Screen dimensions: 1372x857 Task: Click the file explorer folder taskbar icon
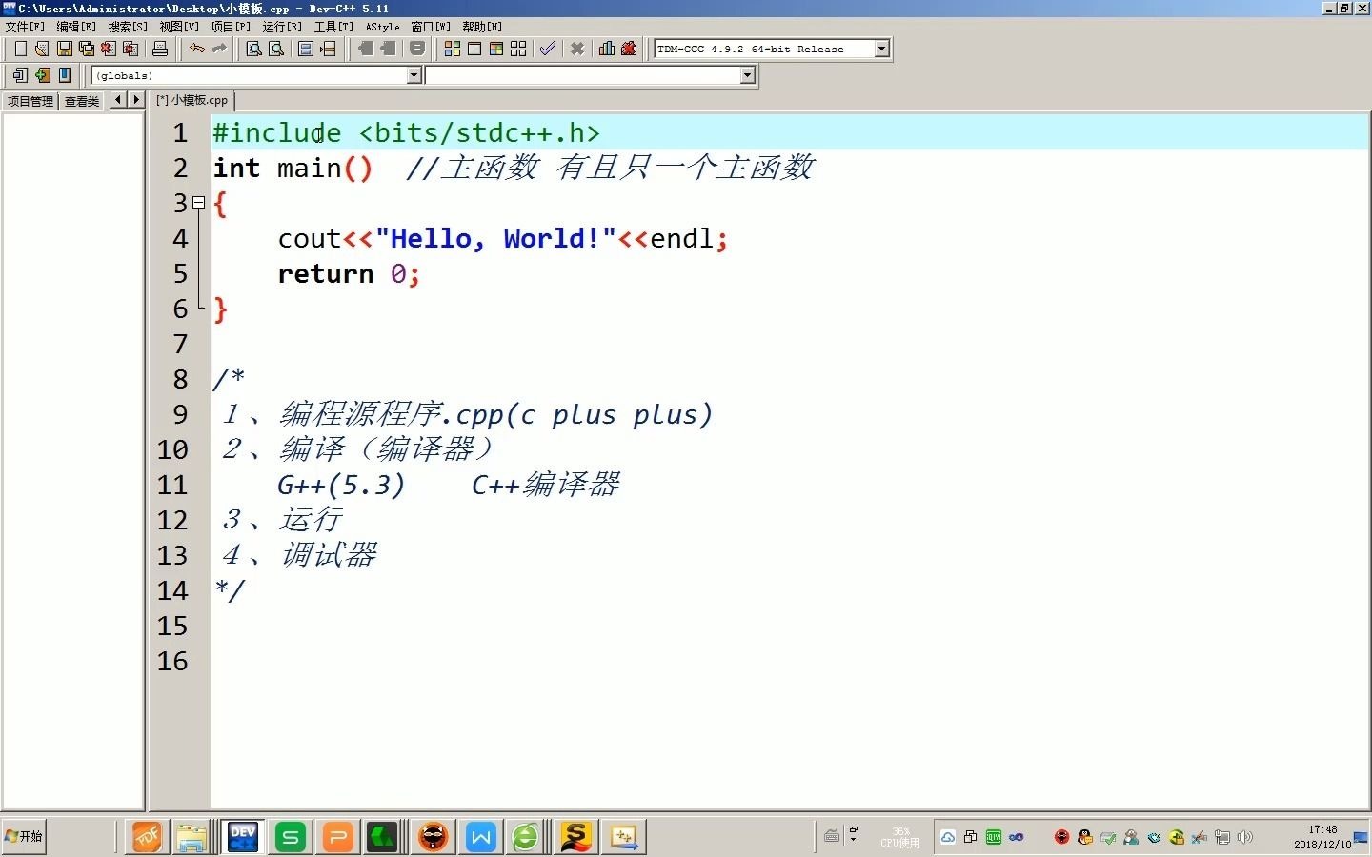pyautogui.click(x=192, y=837)
